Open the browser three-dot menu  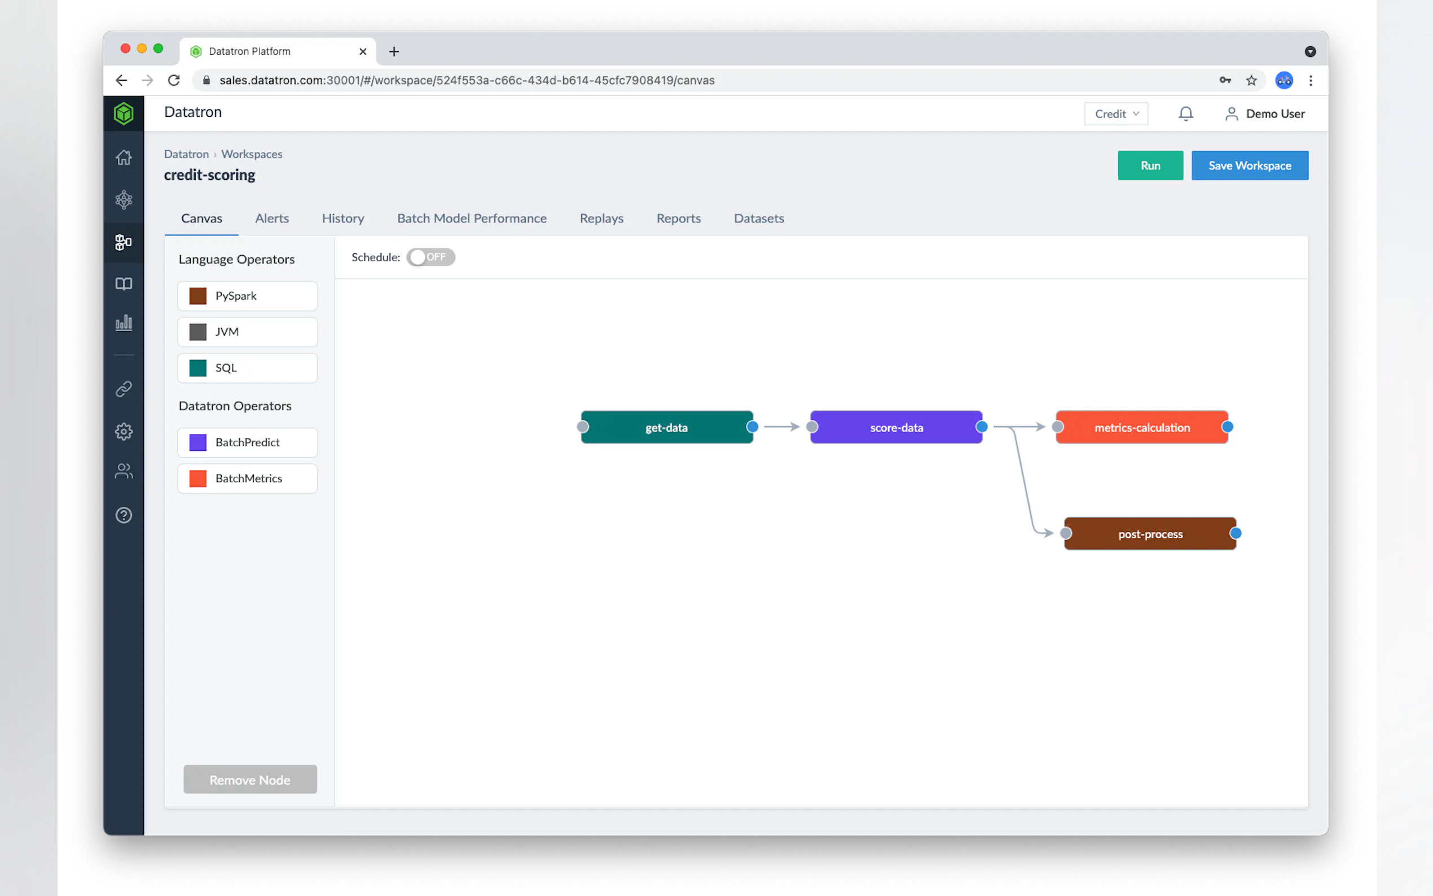pyautogui.click(x=1311, y=81)
